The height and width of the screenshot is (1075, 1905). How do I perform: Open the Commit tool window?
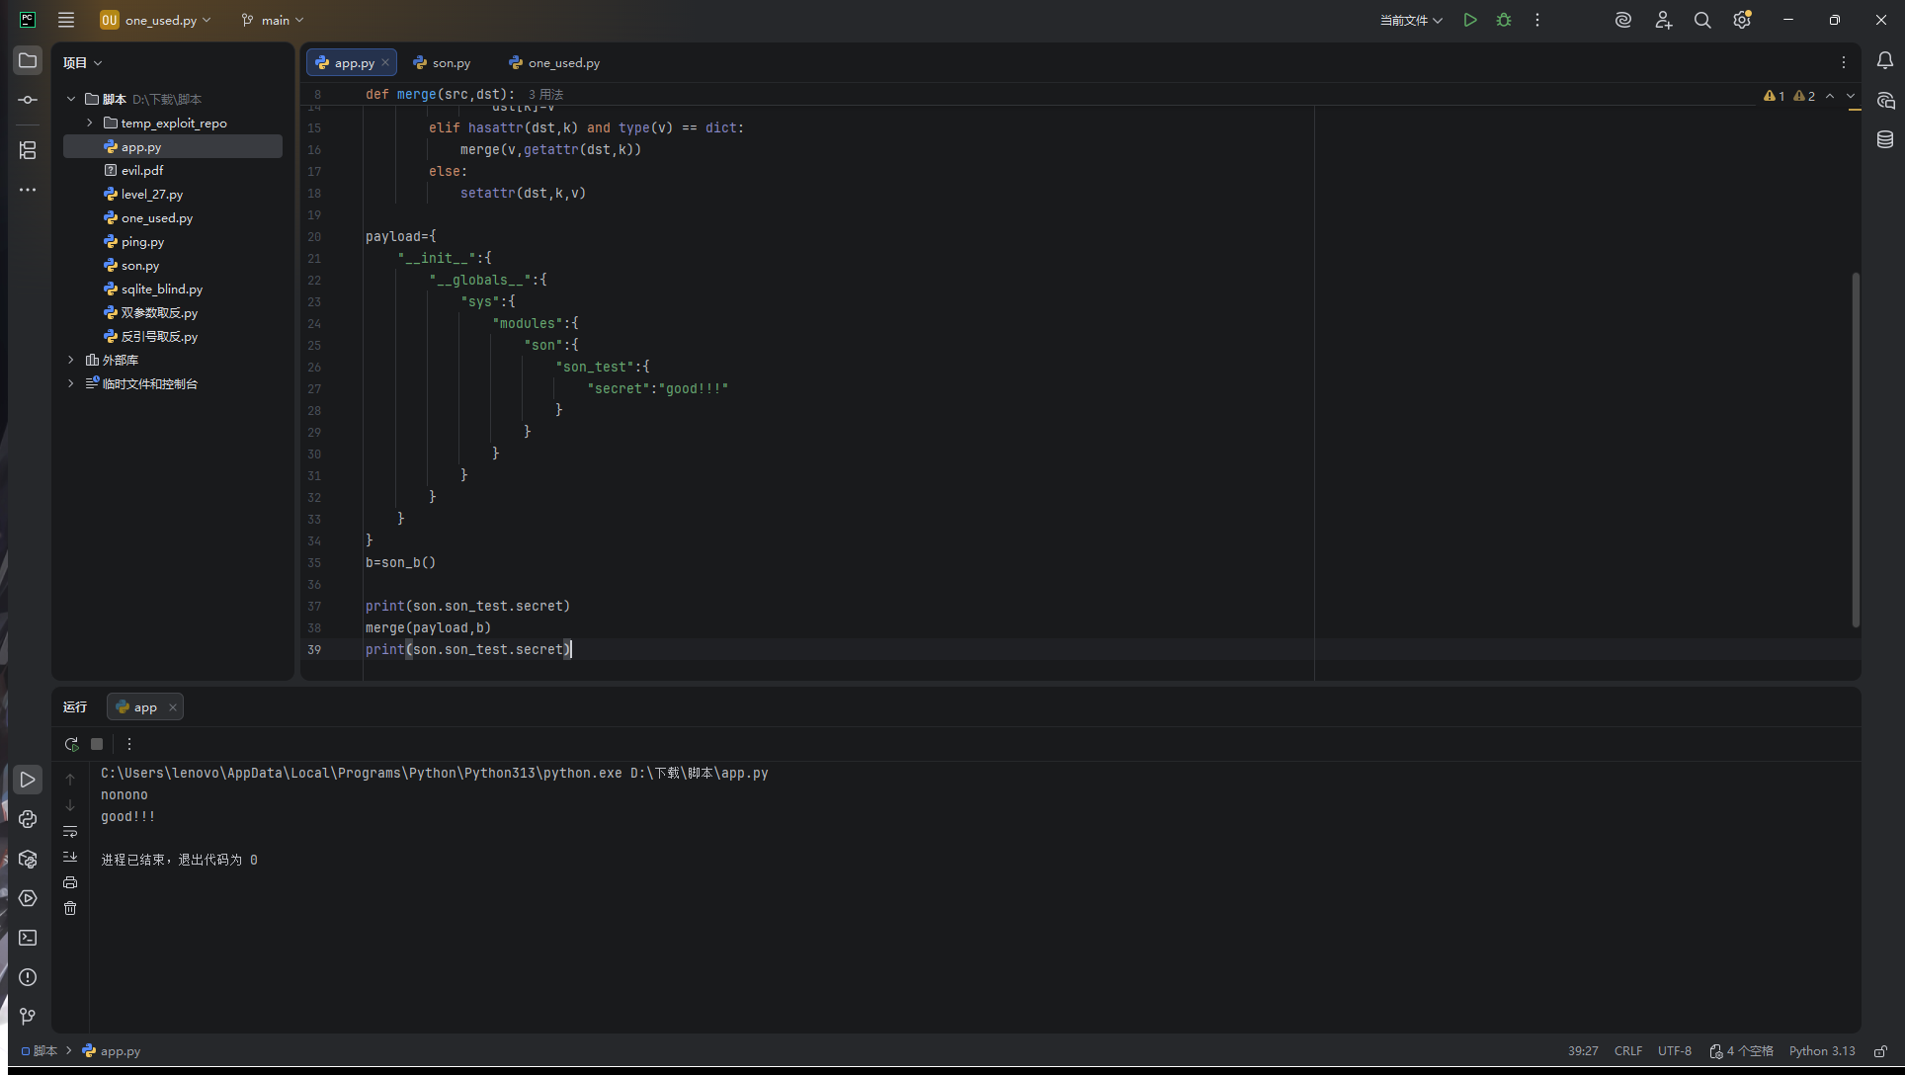click(x=28, y=100)
